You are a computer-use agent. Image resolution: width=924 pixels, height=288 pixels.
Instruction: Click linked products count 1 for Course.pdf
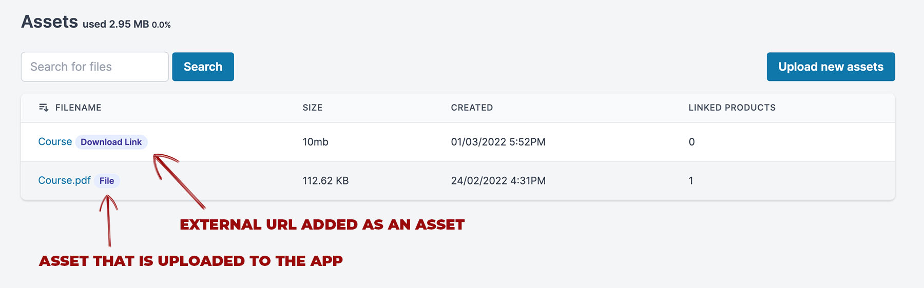coord(691,181)
